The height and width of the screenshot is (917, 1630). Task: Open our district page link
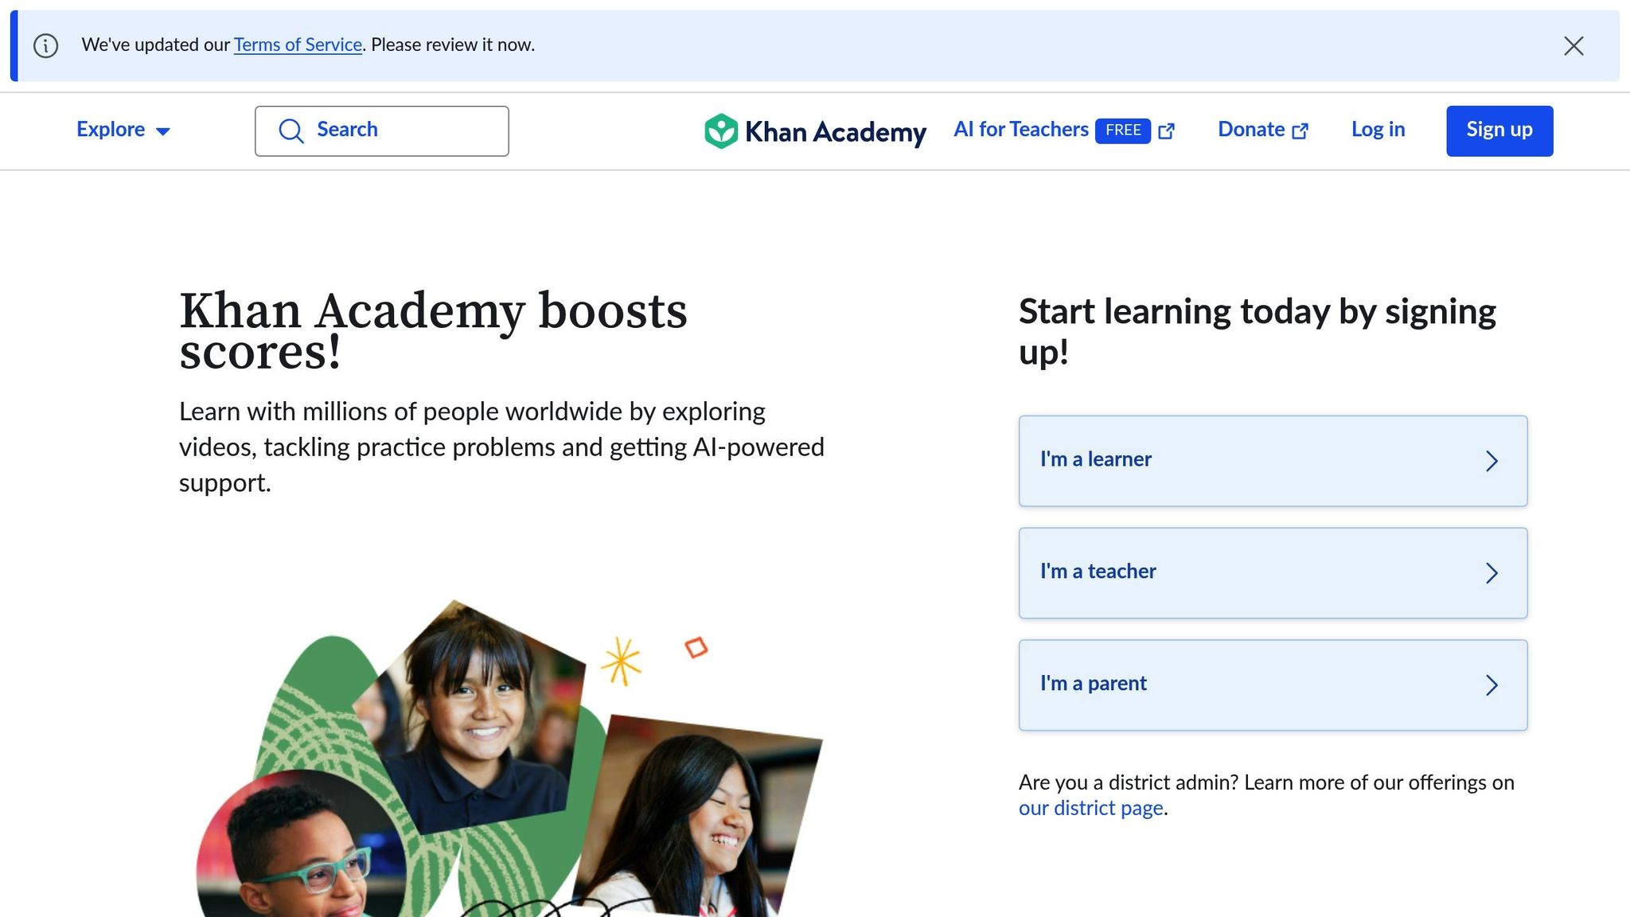pos(1091,807)
